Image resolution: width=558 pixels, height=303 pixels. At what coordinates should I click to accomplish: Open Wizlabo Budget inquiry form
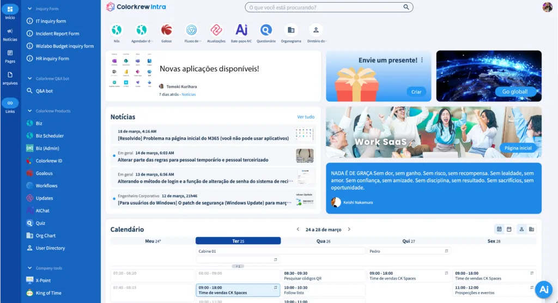(x=65, y=46)
